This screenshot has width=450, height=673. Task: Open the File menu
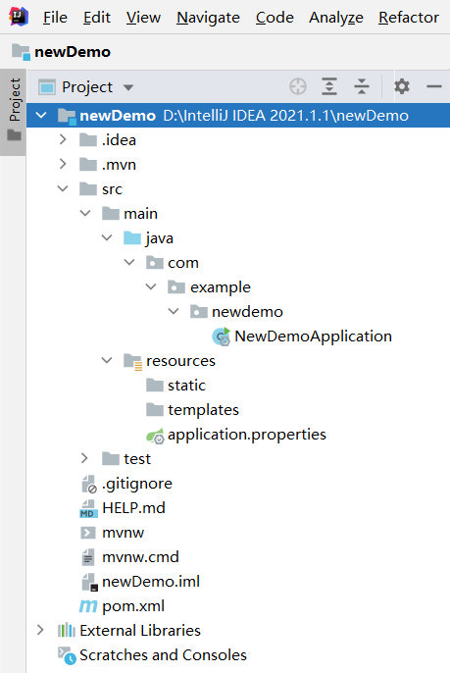55,18
